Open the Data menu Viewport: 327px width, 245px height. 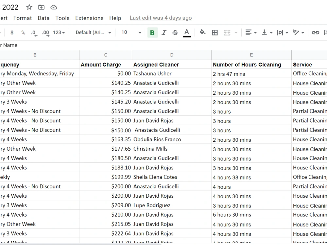43,18
